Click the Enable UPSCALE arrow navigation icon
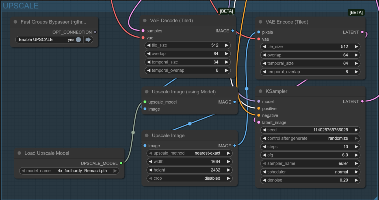Viewport: 379px width, 200px height. tap(88, 40)
